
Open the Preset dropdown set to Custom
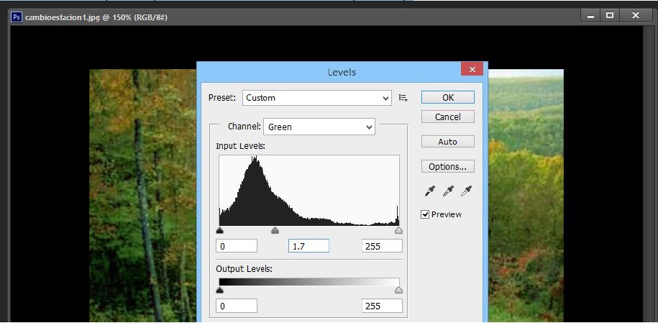316,98
